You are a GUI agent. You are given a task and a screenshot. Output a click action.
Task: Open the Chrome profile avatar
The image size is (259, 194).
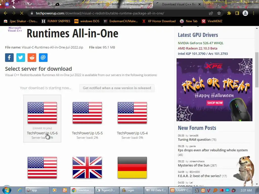coord(245,13)
